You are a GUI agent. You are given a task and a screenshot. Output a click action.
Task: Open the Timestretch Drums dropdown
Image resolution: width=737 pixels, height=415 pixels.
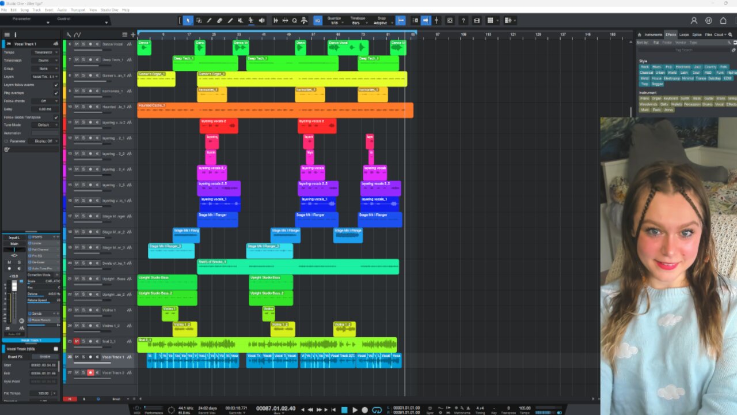pos(45,60)
